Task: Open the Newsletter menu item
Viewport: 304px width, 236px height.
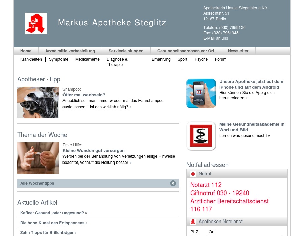Action: (238, 51)
